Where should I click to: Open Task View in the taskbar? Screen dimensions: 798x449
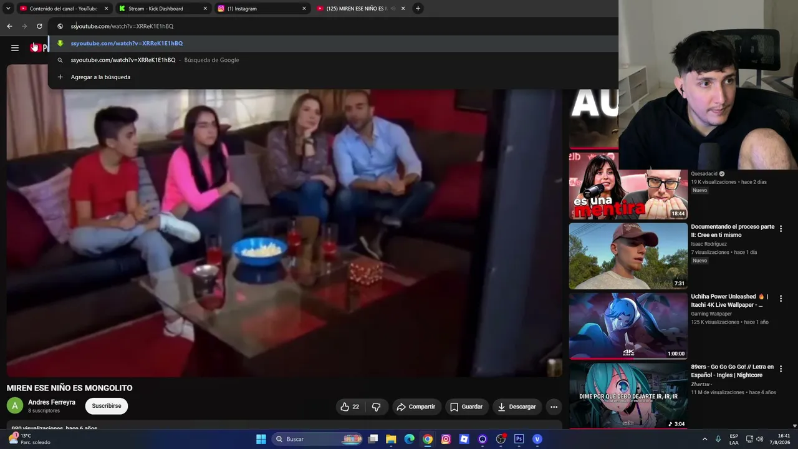[x=373, y=439]
